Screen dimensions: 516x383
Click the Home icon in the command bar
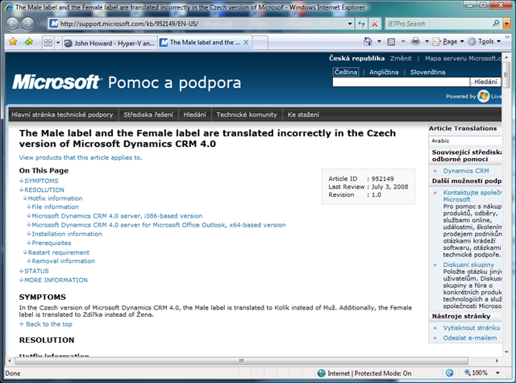(368, 41)
